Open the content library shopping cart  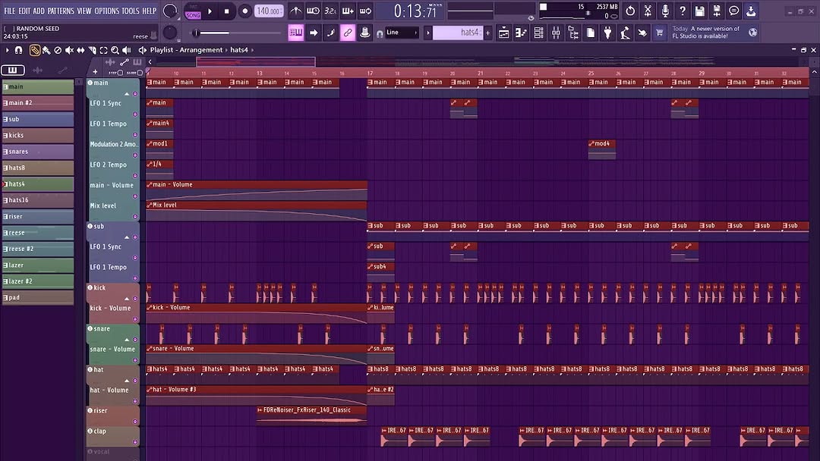click(660, 33)
